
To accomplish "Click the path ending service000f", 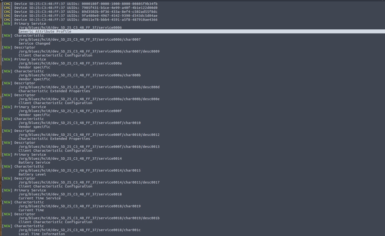I will pyautogui.click(x=70, y=111).
